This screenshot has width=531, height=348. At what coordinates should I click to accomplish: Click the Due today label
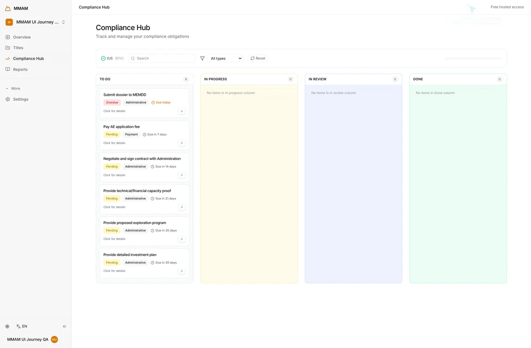(161, 102)
